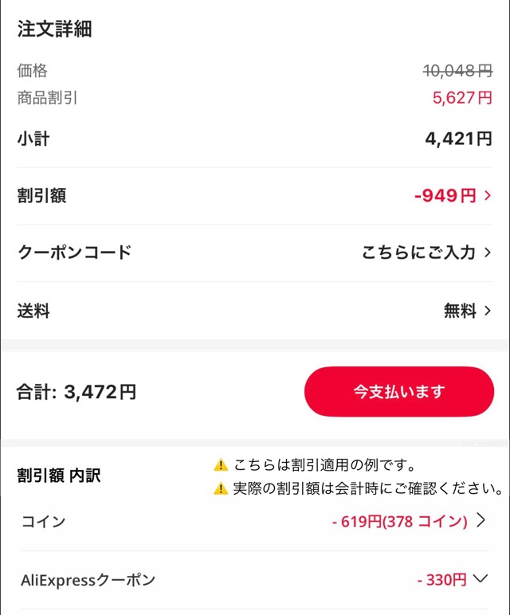Viewport: 510px width, 615px height.
Task: Open discount details via 割引額 chevron
Action: click(488, 196)
